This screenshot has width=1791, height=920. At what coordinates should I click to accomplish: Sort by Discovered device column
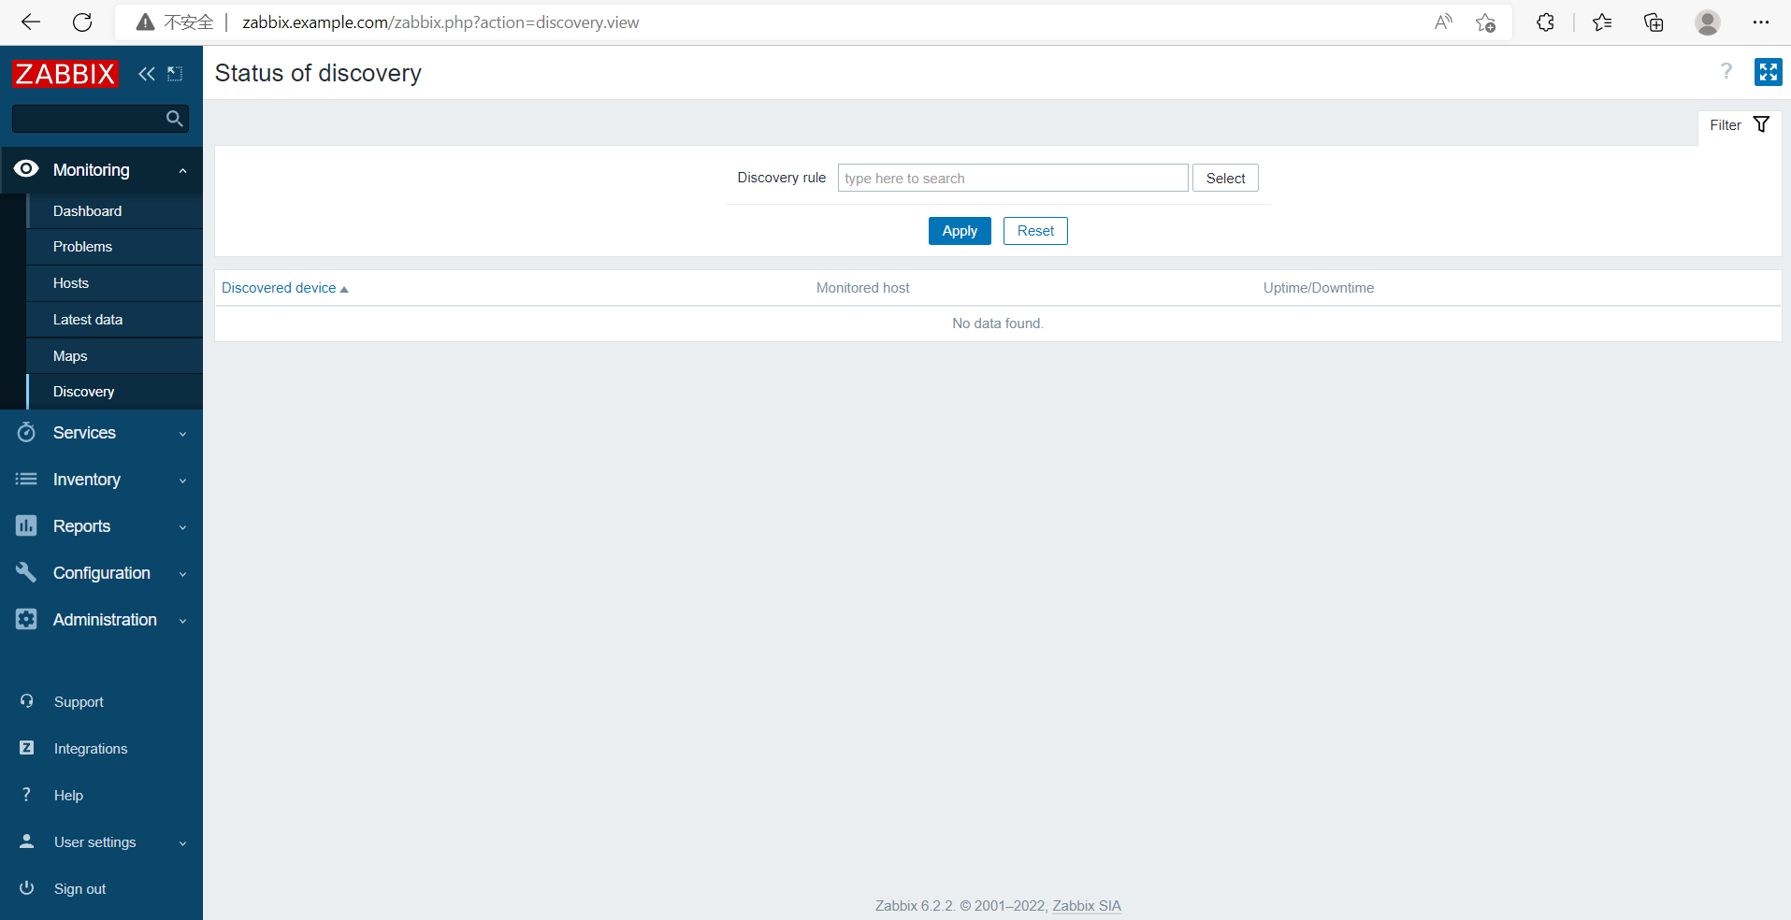tap(284, 288)
